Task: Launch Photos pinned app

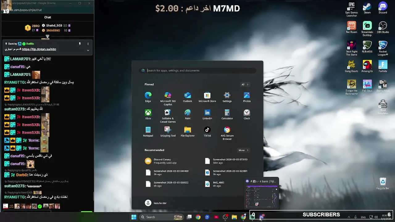Action: coord(247,97)
